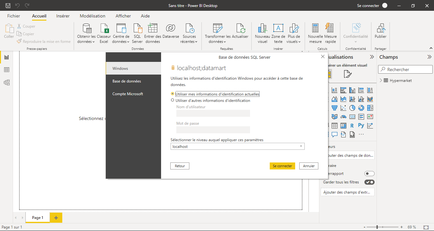The image size is (434, 231).
Task: Select the ribbon chart visual
Action: (370, 99)
